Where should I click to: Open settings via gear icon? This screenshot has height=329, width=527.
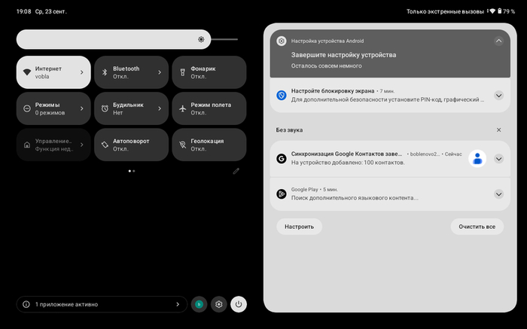pos(219,304)
